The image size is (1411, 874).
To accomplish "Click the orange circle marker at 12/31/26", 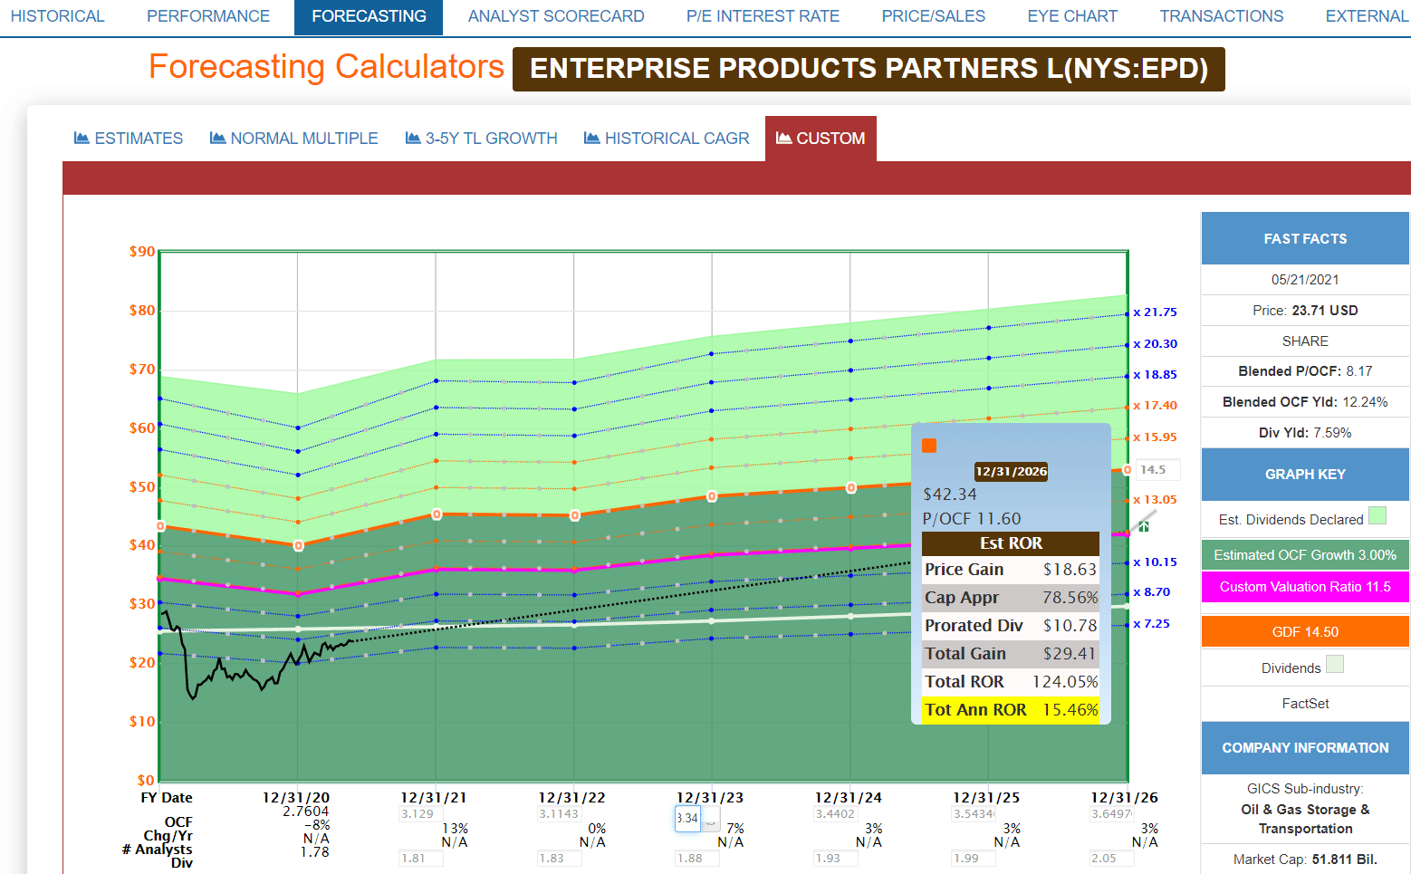I will coord(1127,470).
